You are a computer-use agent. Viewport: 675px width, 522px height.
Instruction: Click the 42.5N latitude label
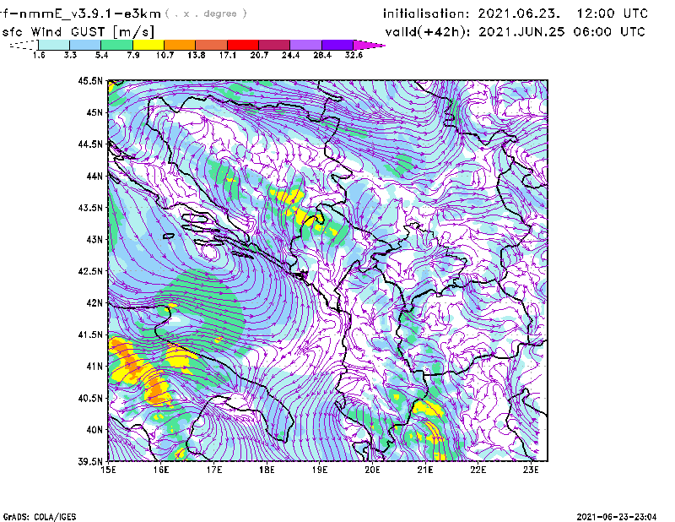pyautogui.click(x=90, y=271)
